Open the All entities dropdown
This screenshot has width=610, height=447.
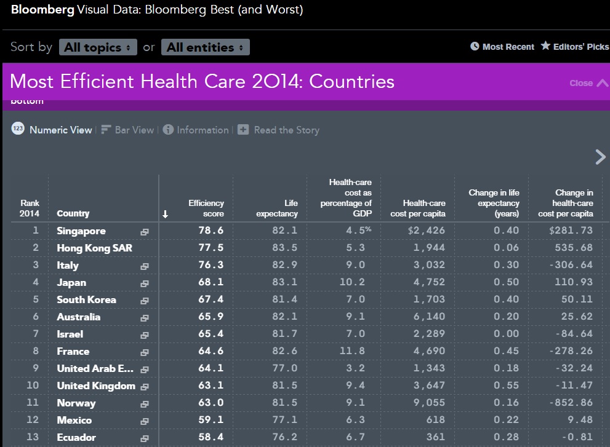click(x=206, y=47)
